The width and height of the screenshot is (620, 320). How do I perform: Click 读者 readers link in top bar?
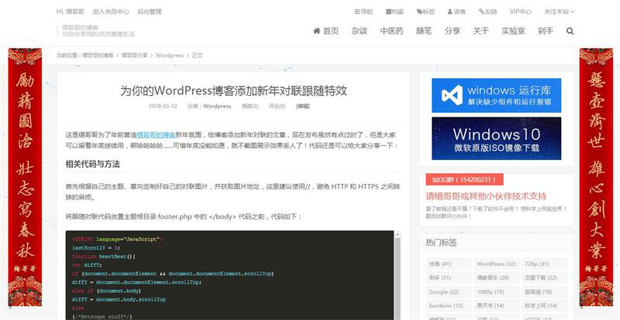click(456, 12)
